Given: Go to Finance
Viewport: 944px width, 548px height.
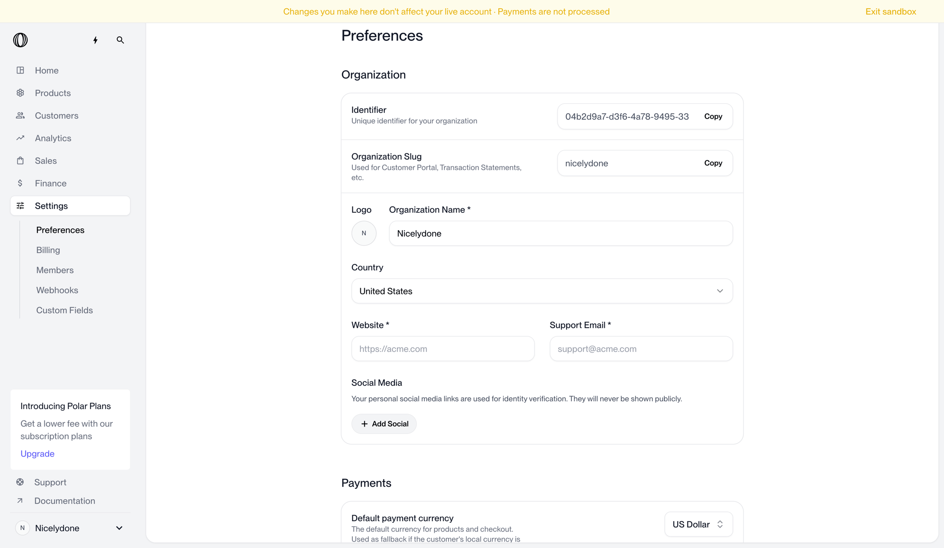Looking at the screenshot, I should click(70, 183).
